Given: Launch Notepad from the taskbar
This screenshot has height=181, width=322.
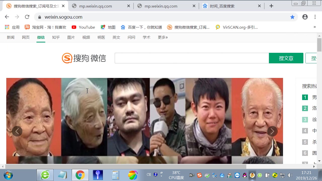Looking at the screenshot, I should (x=62, y=174).
